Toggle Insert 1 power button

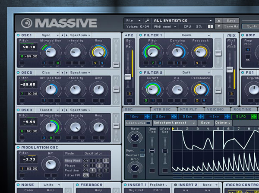125,185
